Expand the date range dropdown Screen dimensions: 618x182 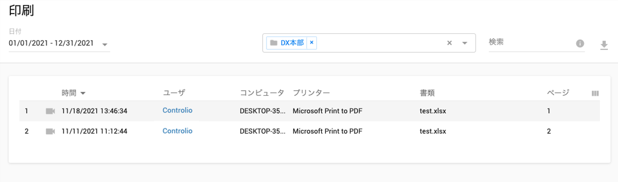pos(104,44)
